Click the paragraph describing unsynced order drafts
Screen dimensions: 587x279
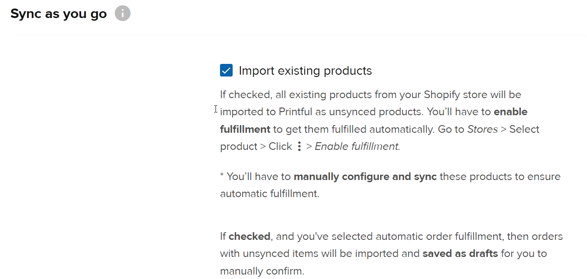390,253
